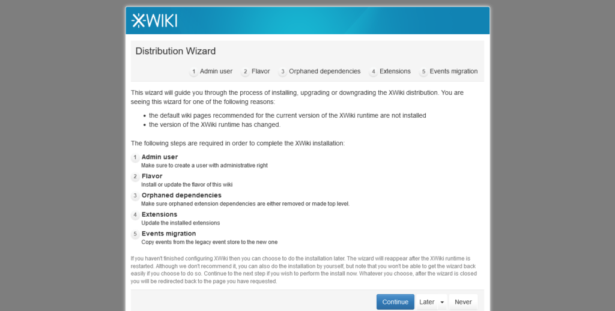Viewport: 615px width, 311px height.
Task: Select the Extensions step tab
Action: click(395, 71)
